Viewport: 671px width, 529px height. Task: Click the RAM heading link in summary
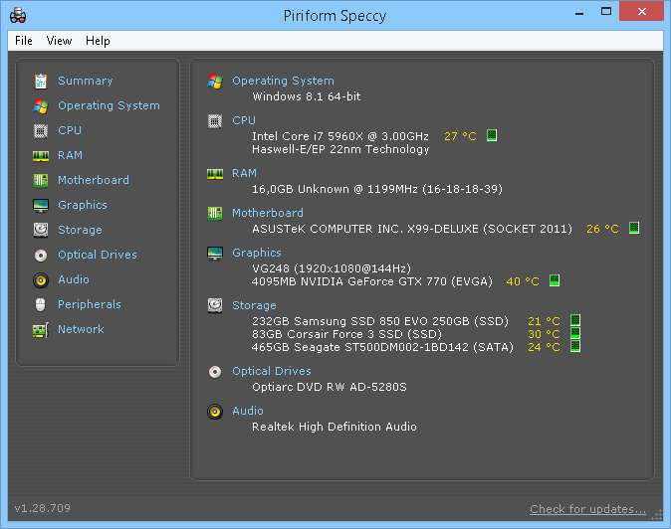point(244,173)
